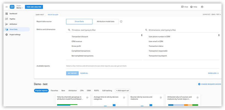
Task: Click the metrics list scrollbar
Action: (x=142, y=35)
